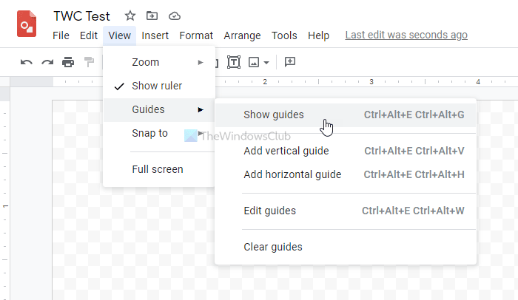
Task: Click the undo arrow in toolbar
Action: coord(27,62)
